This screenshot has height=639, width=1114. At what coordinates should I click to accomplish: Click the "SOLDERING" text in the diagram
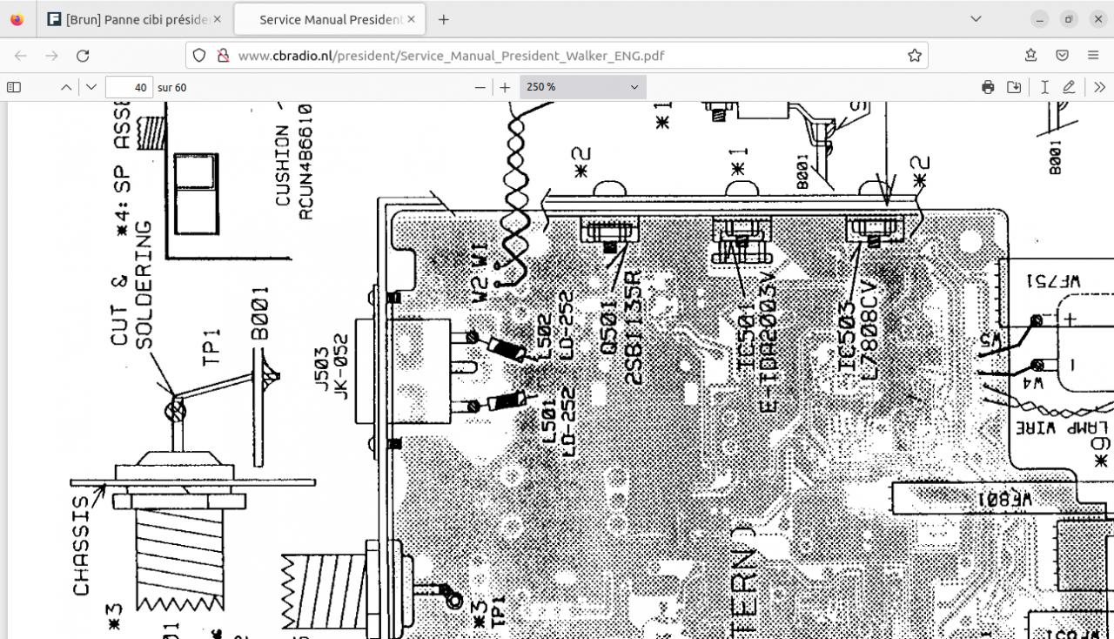pos(145,286)
